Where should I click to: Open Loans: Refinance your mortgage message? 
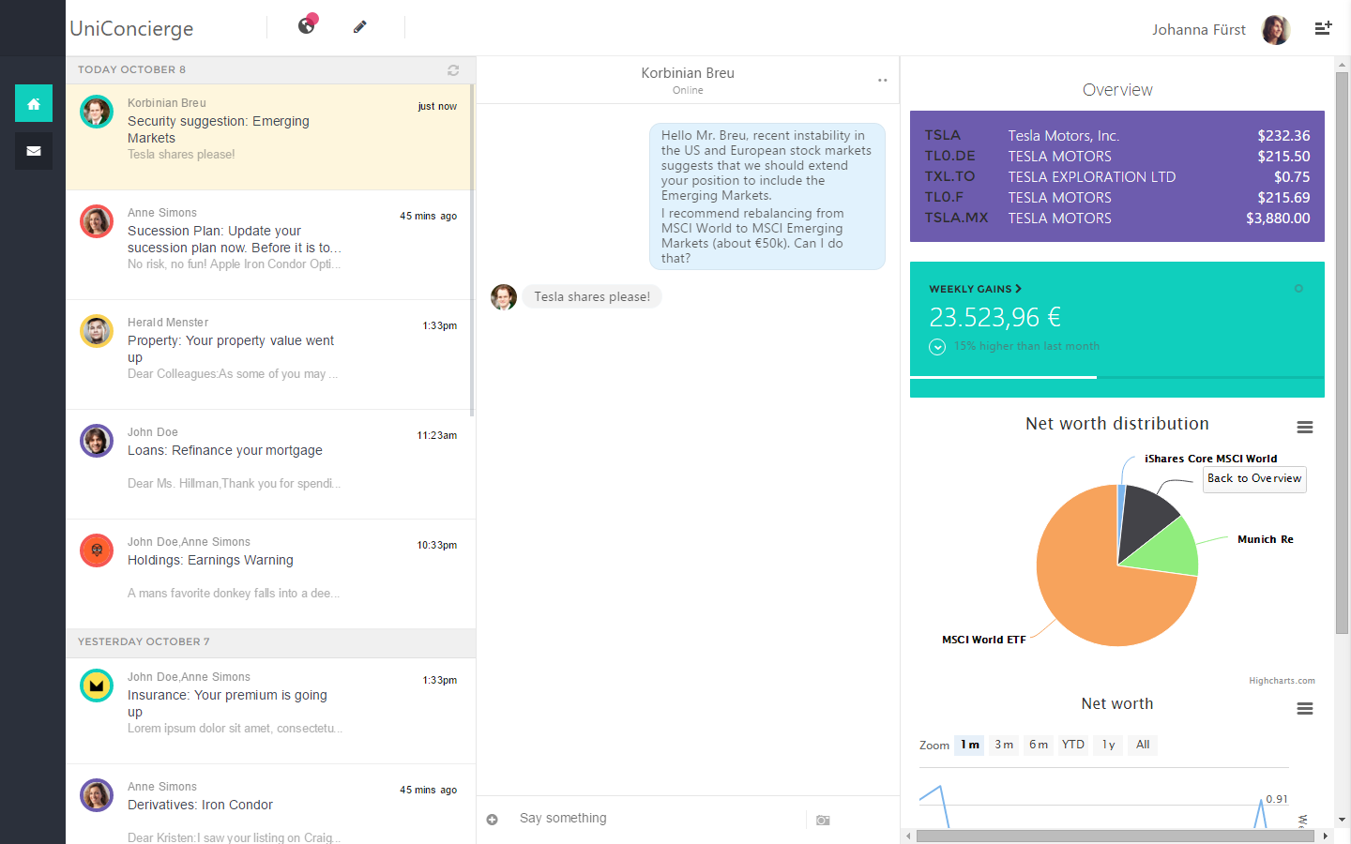tap(269, 464)
